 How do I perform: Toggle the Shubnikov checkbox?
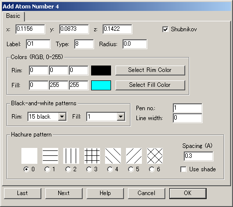pos(165,29)
